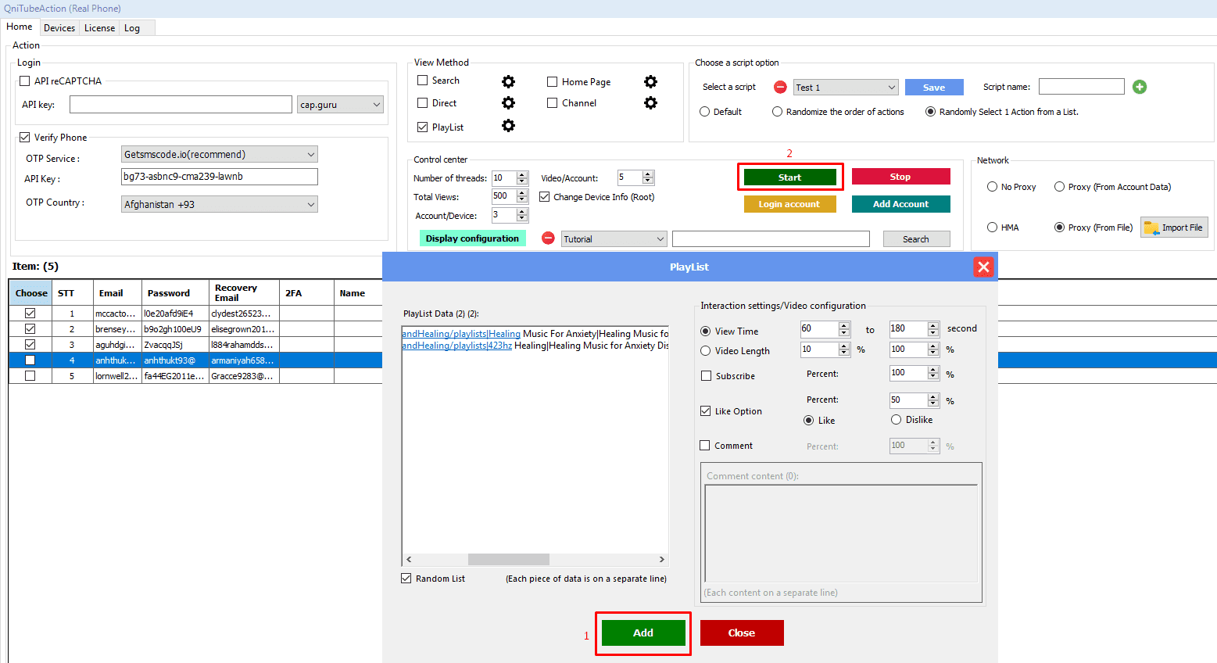1217x663 pixels.
Task: Click into the API key input field
Action: pos(181,105)
